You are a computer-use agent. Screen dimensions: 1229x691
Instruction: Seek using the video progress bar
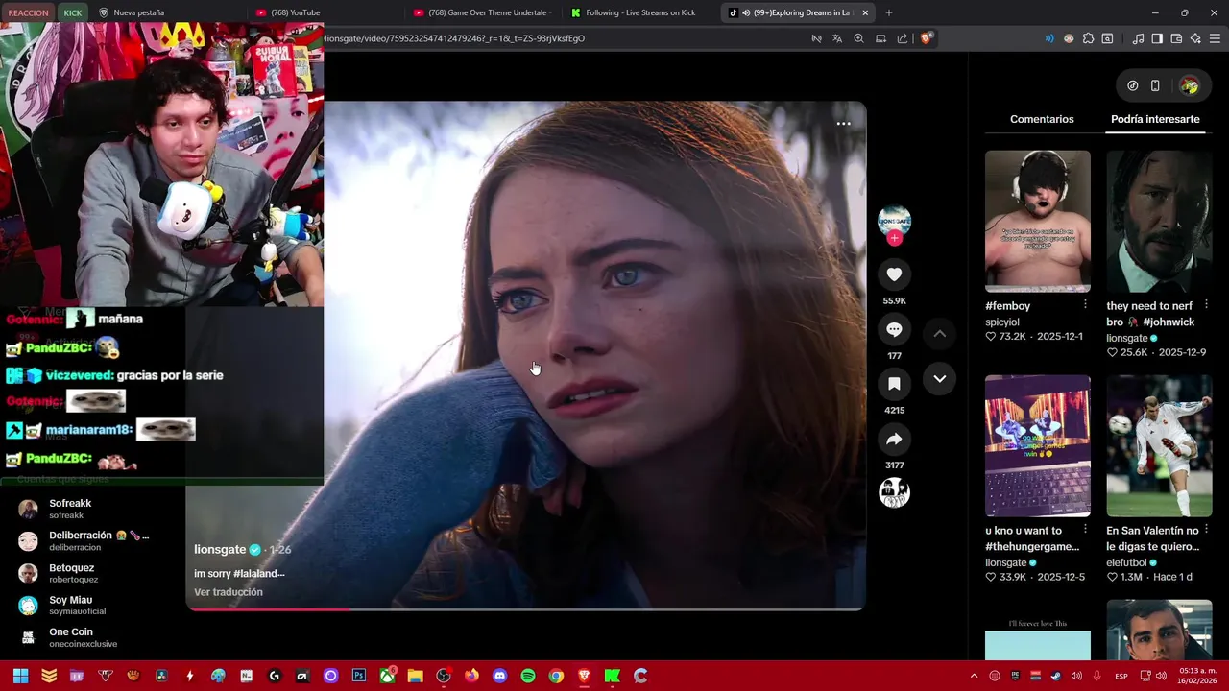pos(525,608)
